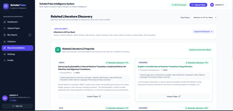This screenshot has width=233, height=111.
Task: Click the calendar icon beside 2024
Action: pyautogui.click(x=74, y=73)
